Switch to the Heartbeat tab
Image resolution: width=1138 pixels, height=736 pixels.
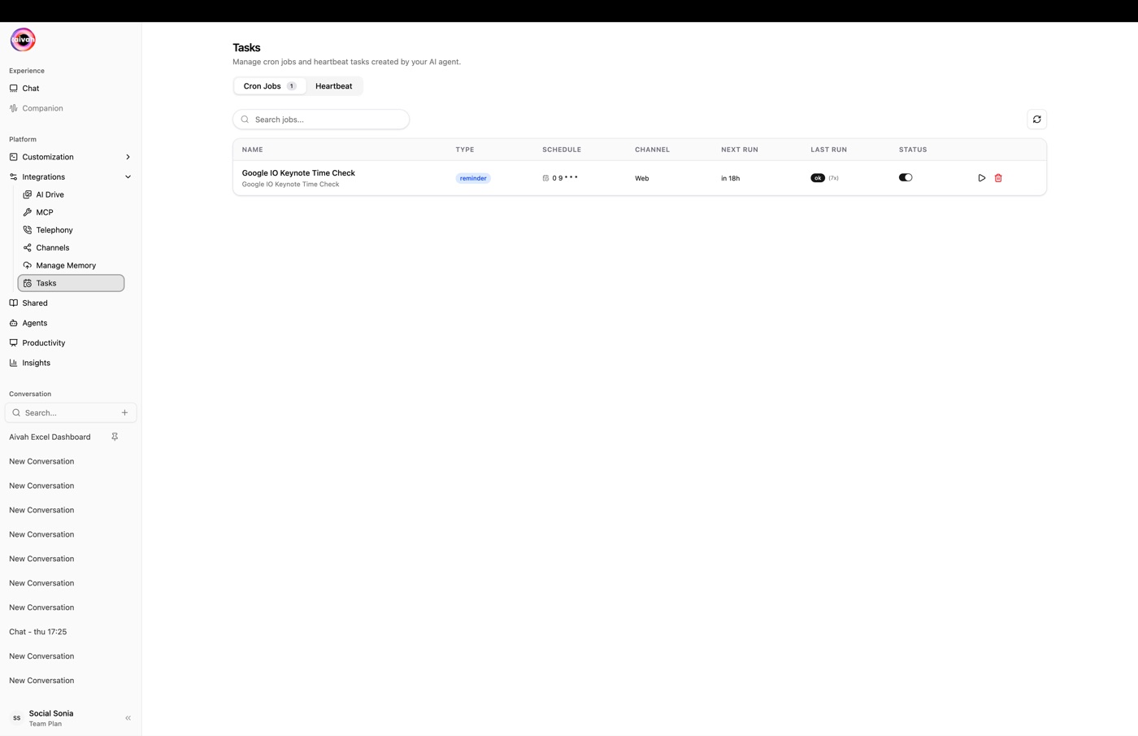(x=334, y=86)
